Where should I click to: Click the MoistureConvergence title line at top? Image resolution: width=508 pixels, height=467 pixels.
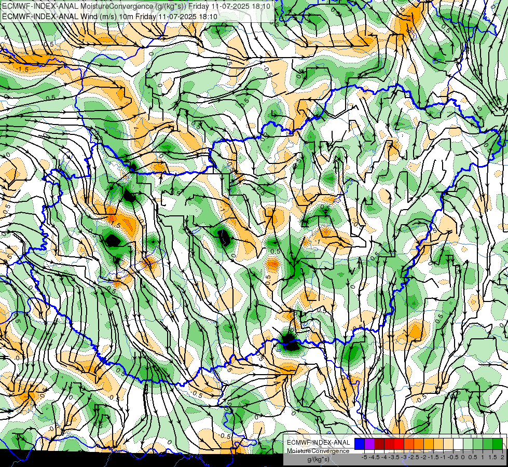136,6
